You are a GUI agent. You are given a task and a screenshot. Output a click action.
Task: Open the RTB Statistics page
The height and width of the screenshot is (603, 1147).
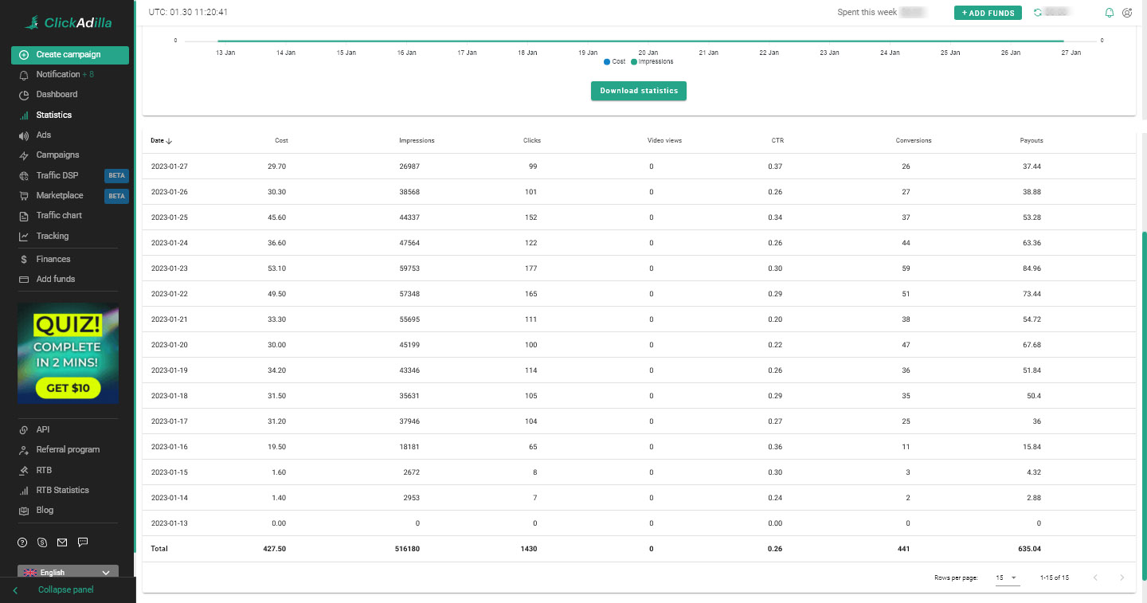pyautogui.click(x=63, y=490)
